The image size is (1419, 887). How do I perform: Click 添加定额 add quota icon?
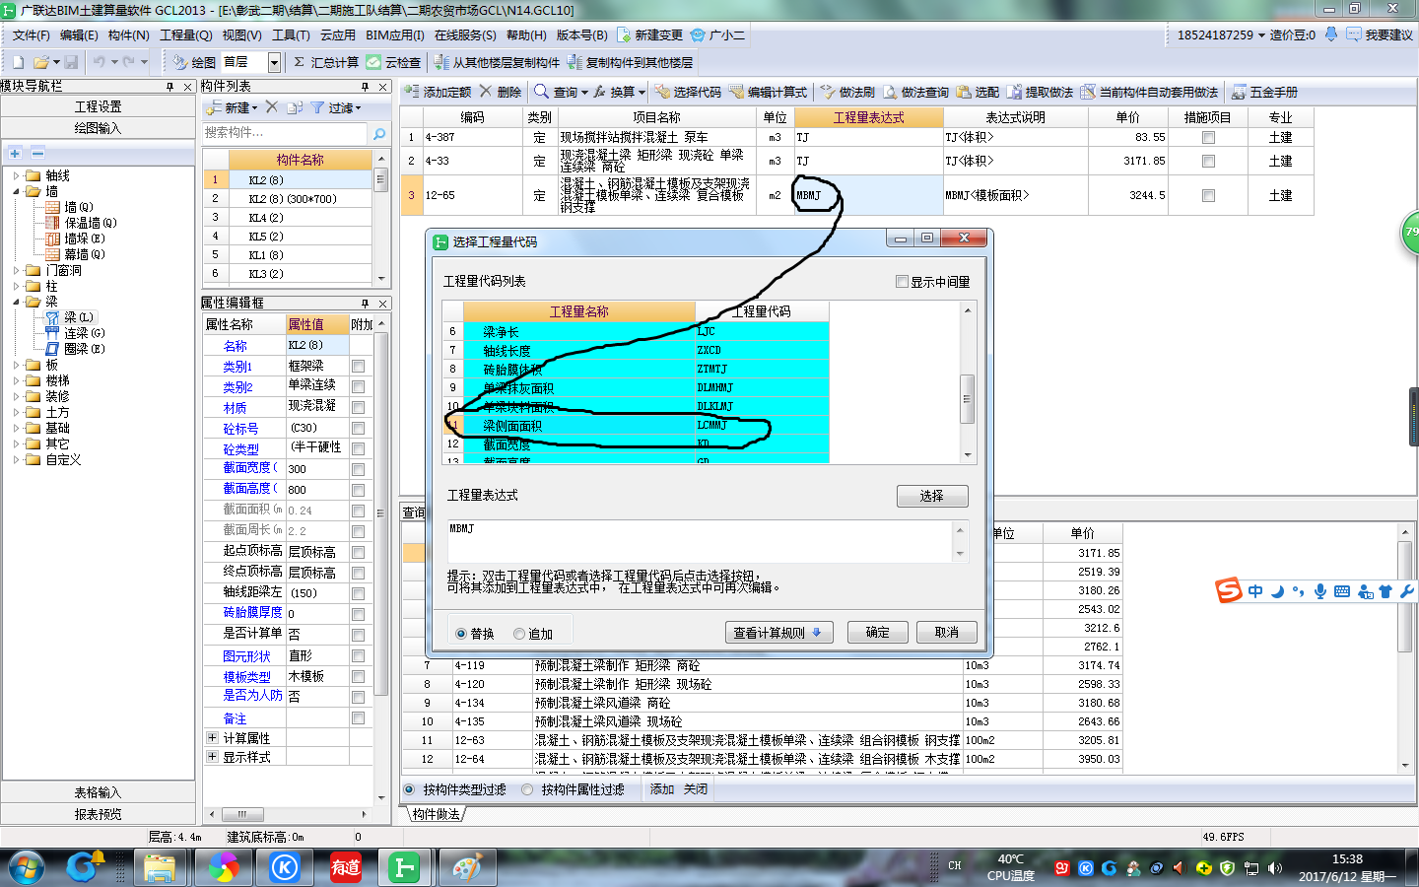[412, 92]
